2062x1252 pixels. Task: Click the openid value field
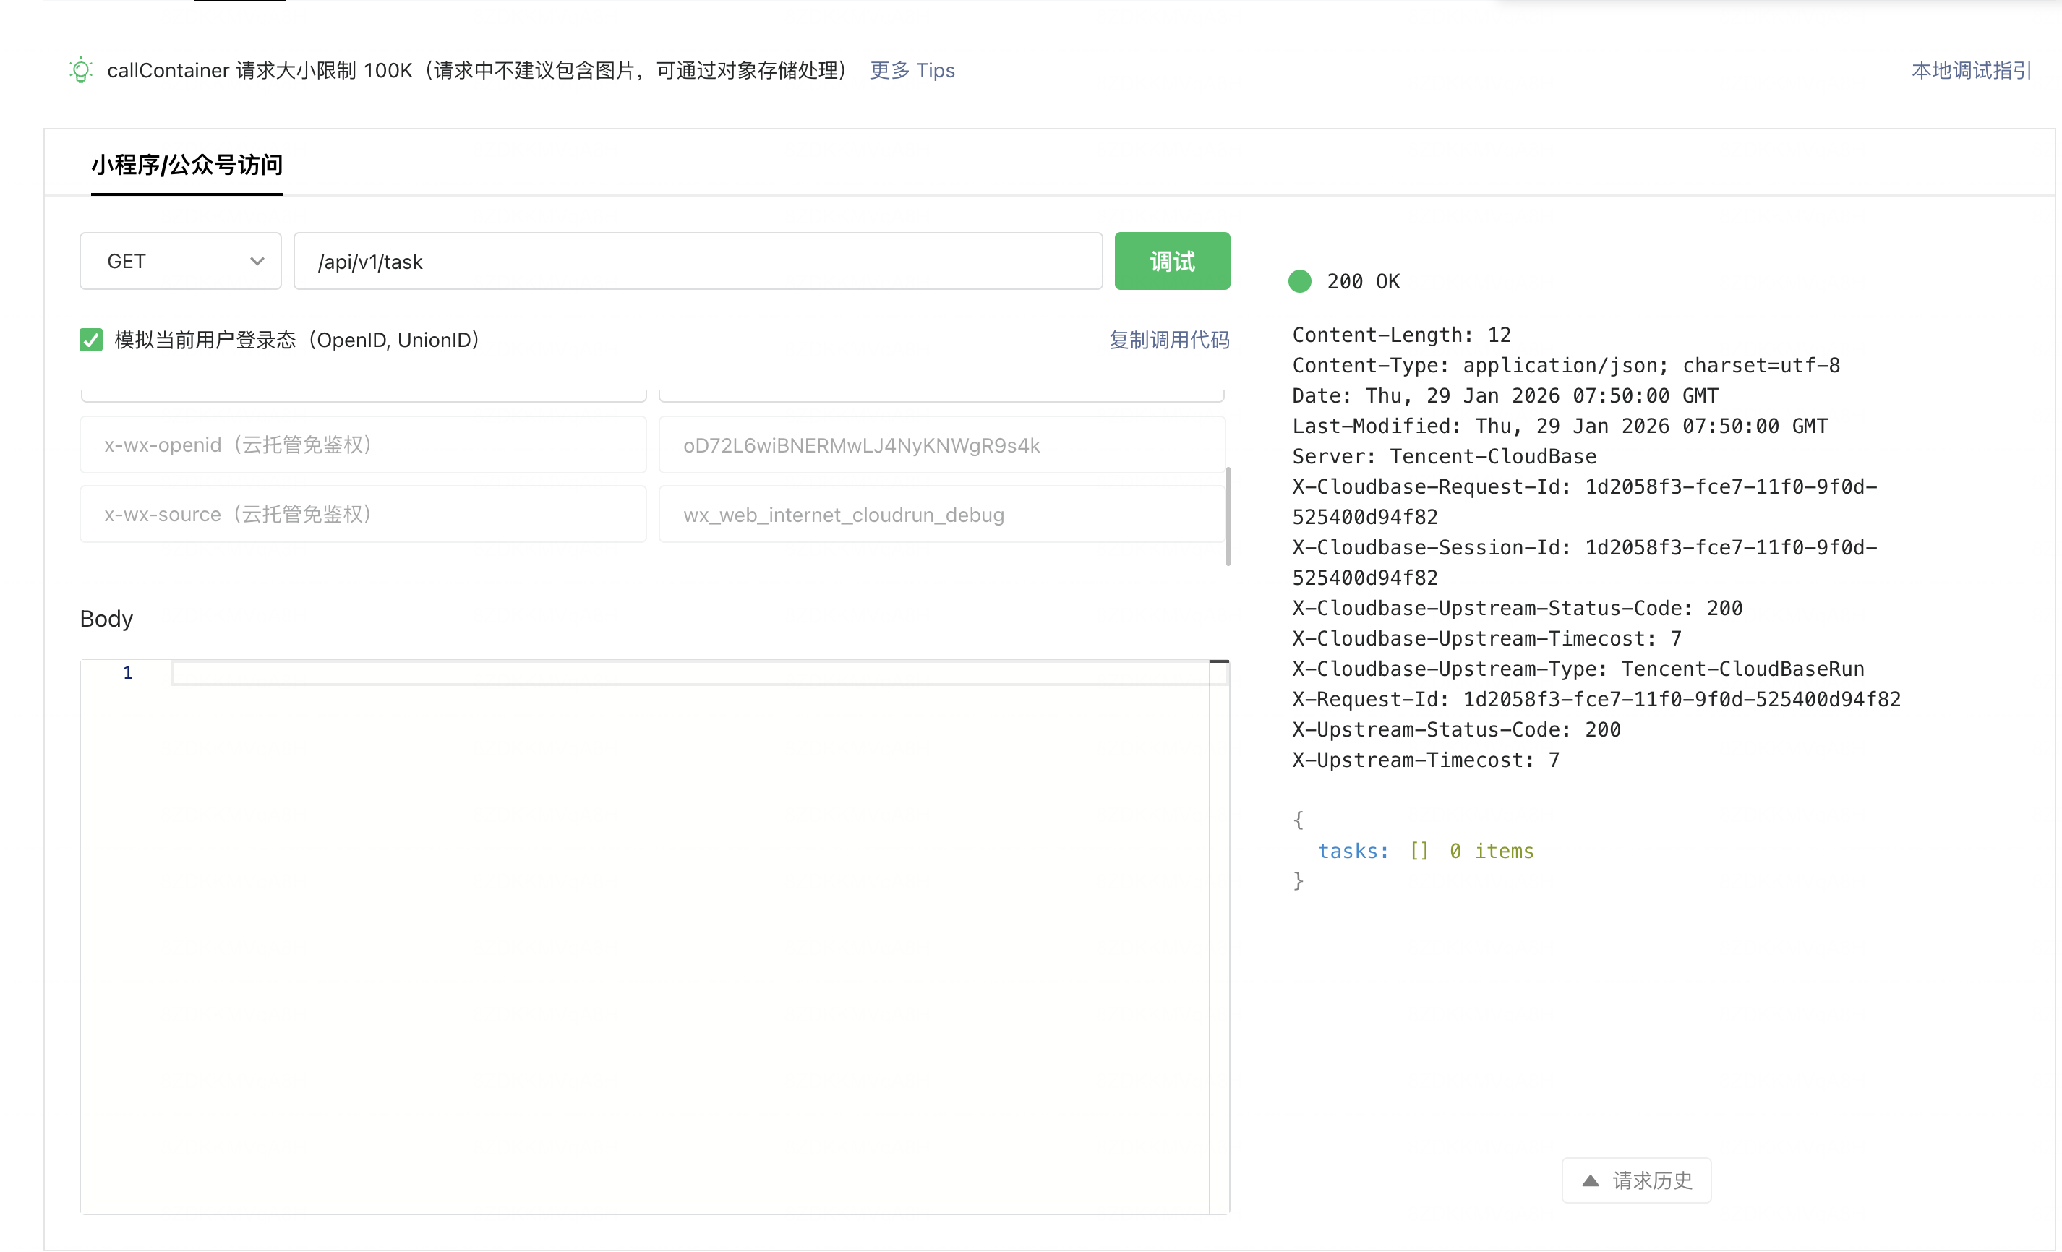tap(941, 445)
